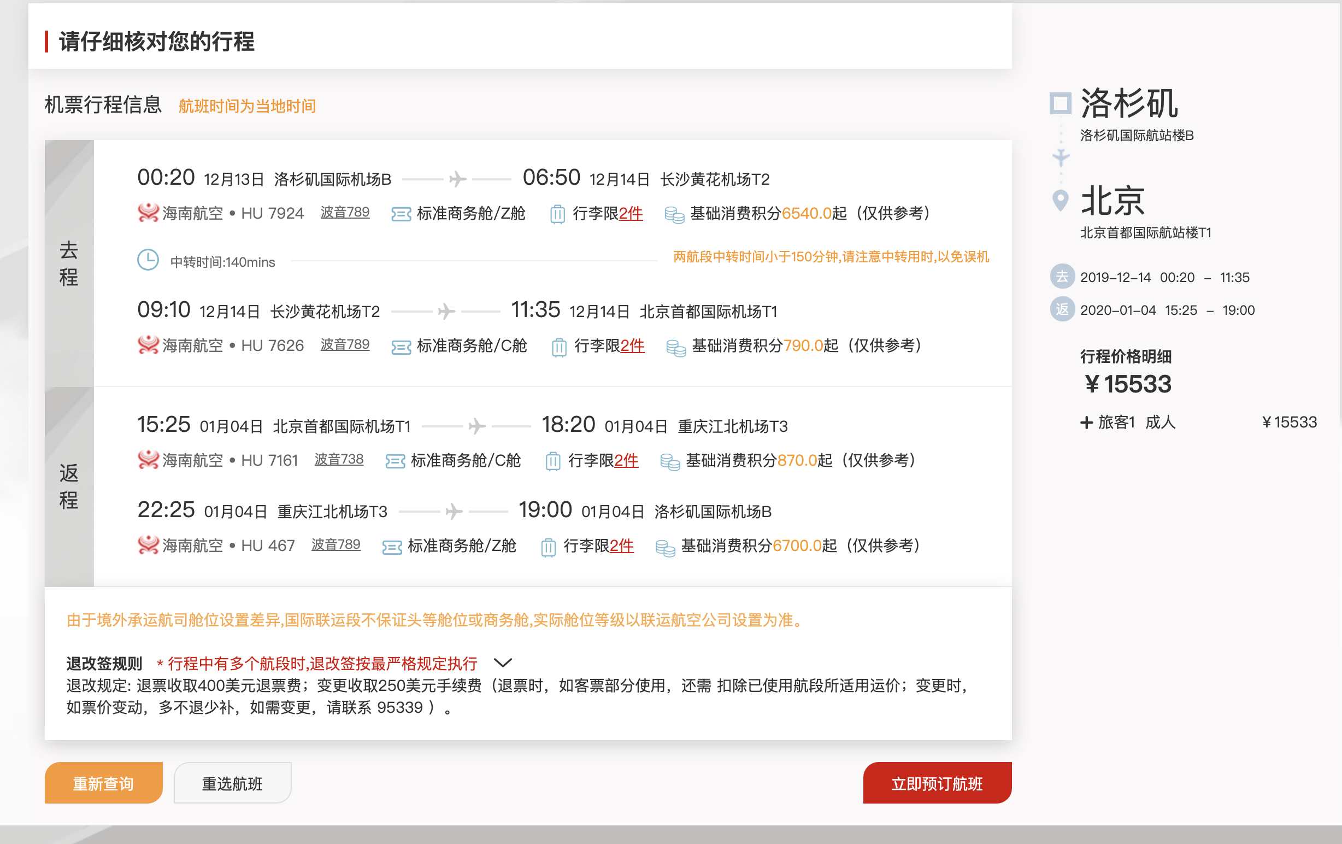Select the 去程 outbound section label
Screen dimensions: 1342x844
[68, 263]
